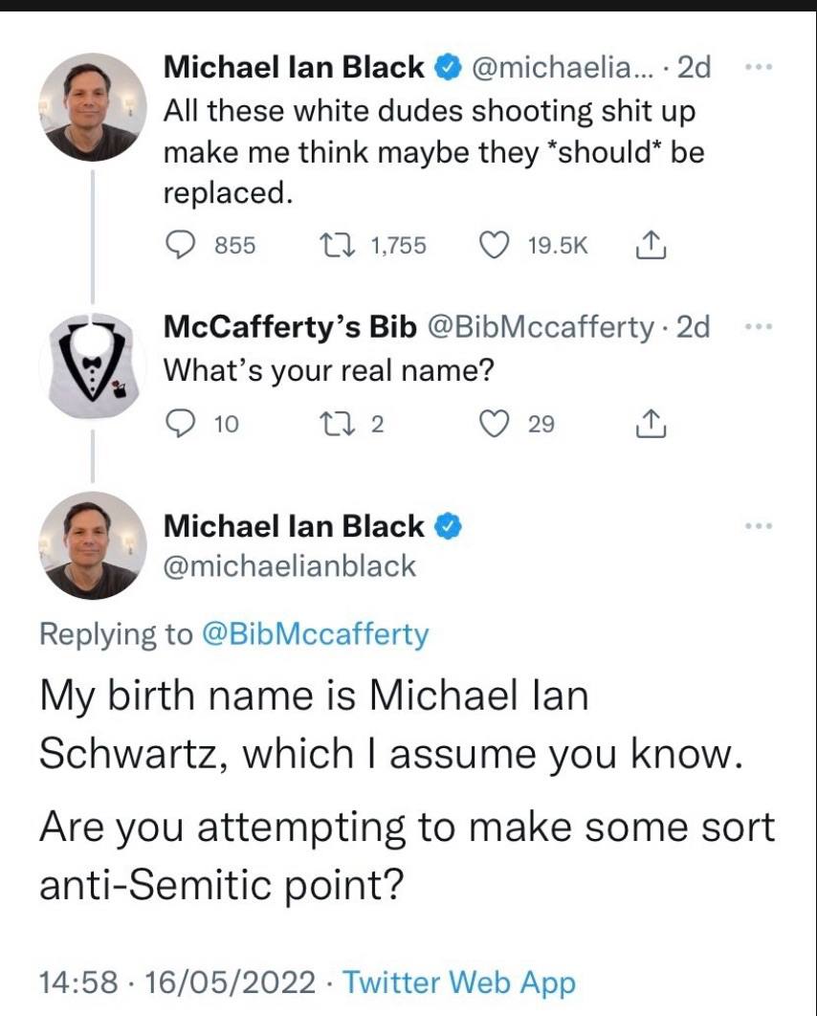This screenshot has height=1016, width=817.
Task: Open the main tweet author's profile photo
Action: coord(92,545)
